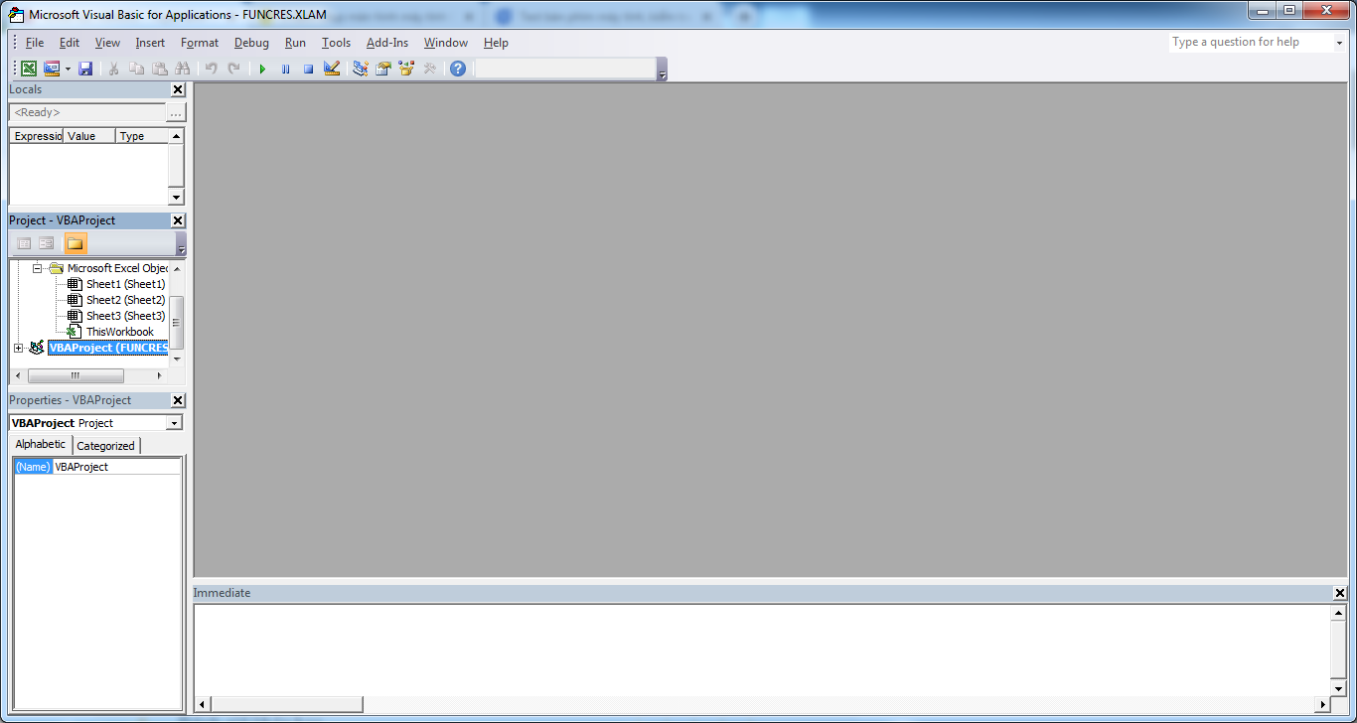This screenshot has height=723, width=1357.
Task: Save the FUNCRES.XLAM project
Action: tap(85, 69)
